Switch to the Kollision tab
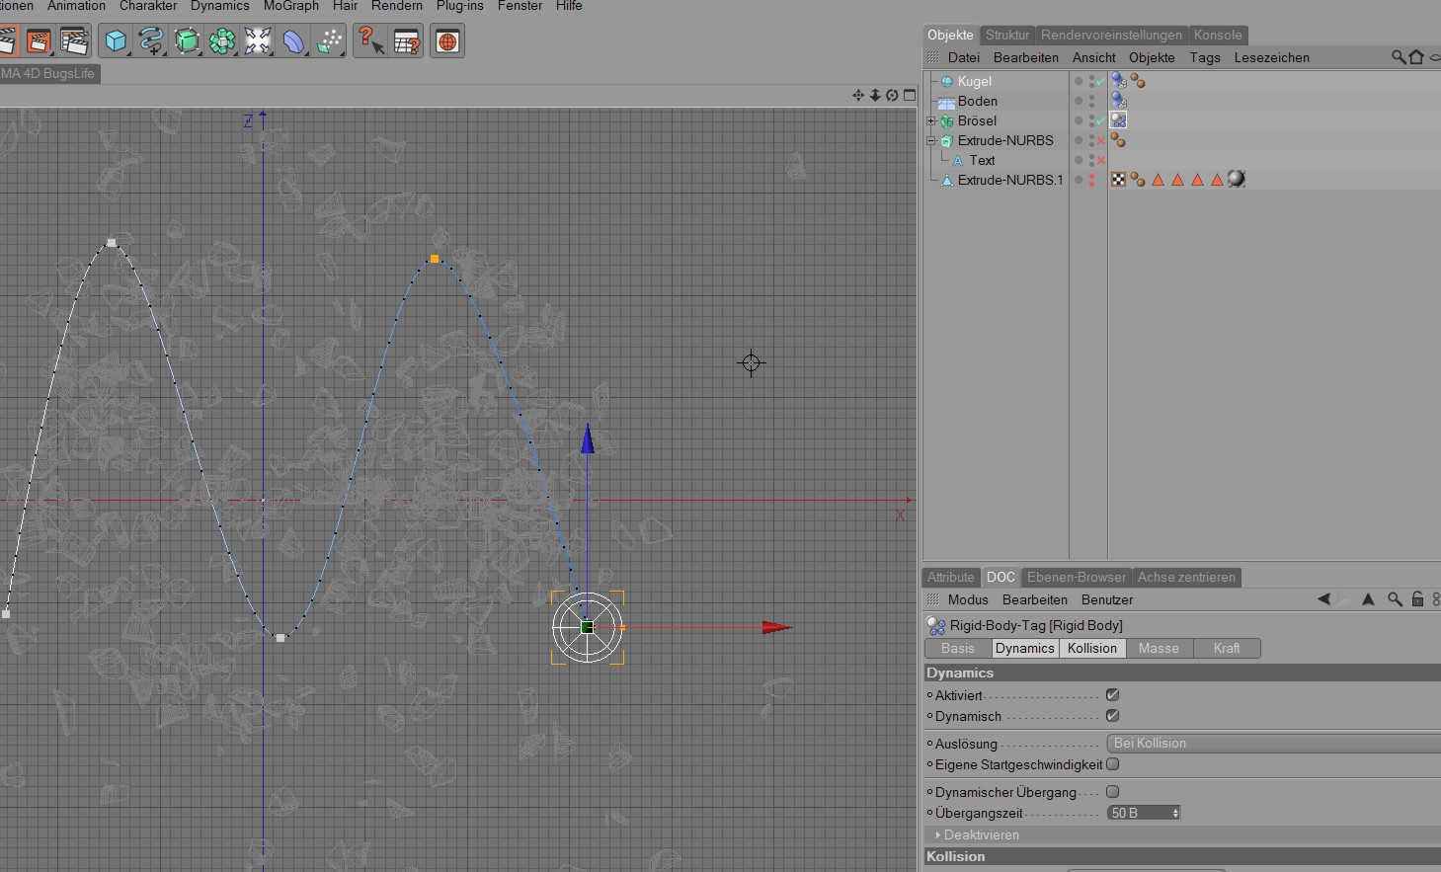1441x872 pixels. pos(1092,649)
